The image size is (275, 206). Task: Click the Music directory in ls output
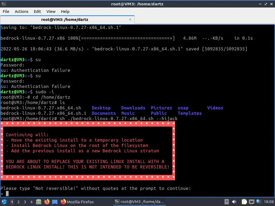click(x=128, y=113)
